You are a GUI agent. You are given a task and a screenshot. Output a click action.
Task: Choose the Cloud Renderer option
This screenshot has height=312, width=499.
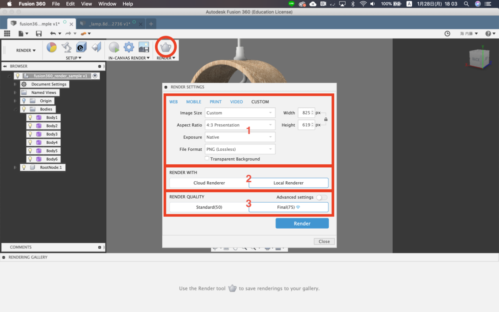coord(209,183)
